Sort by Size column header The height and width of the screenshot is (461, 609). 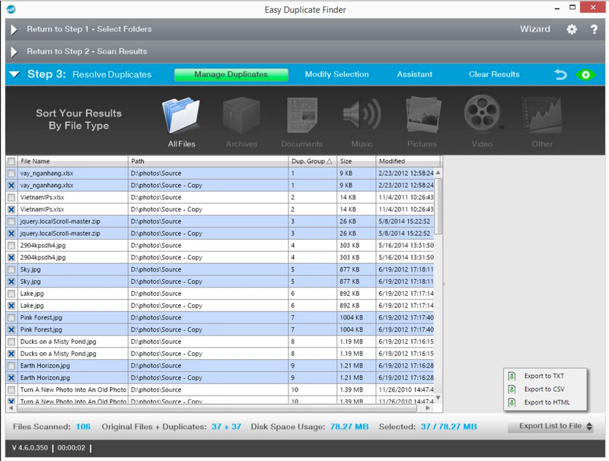click(356, 161)
